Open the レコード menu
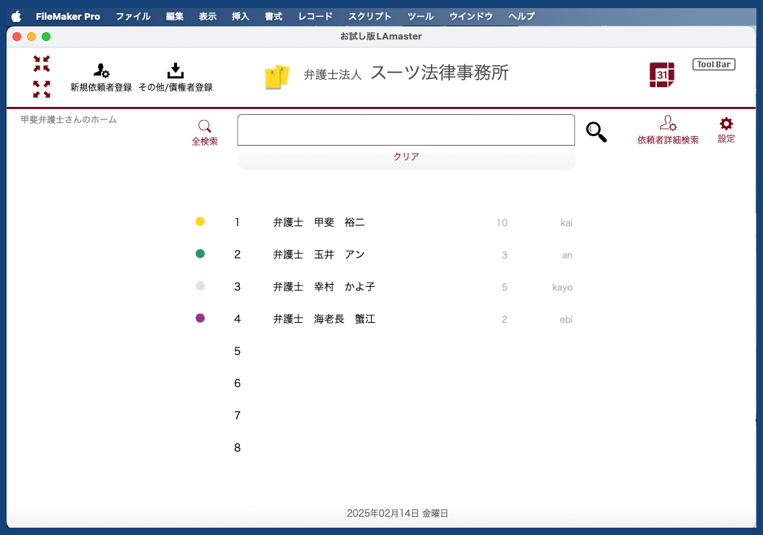This screenshot has height=535, width=763. click(315, 16)
